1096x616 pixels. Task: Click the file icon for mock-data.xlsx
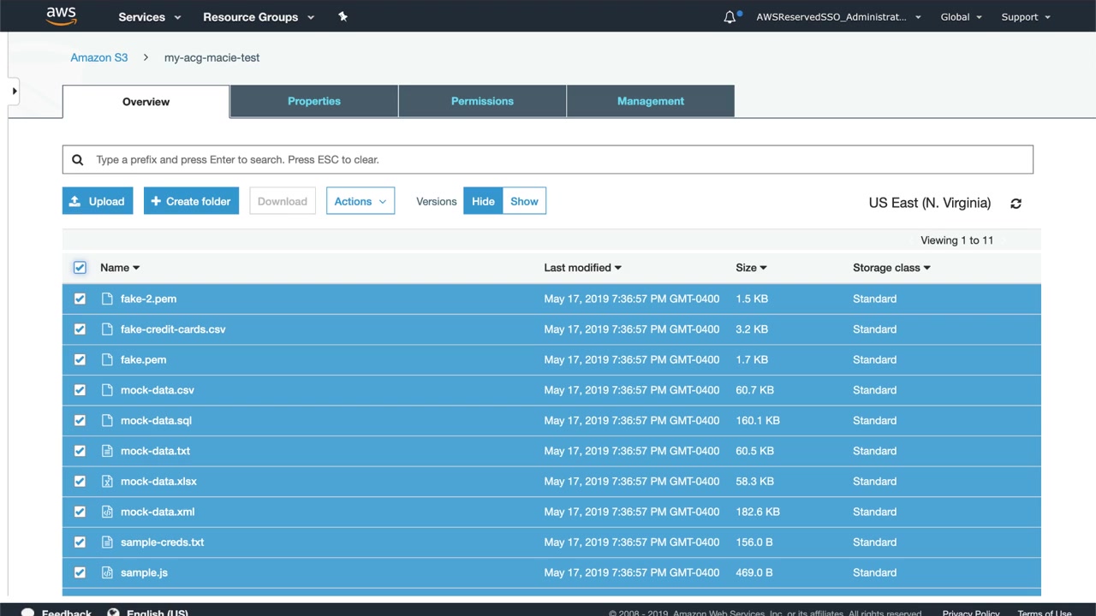point(107,482)
